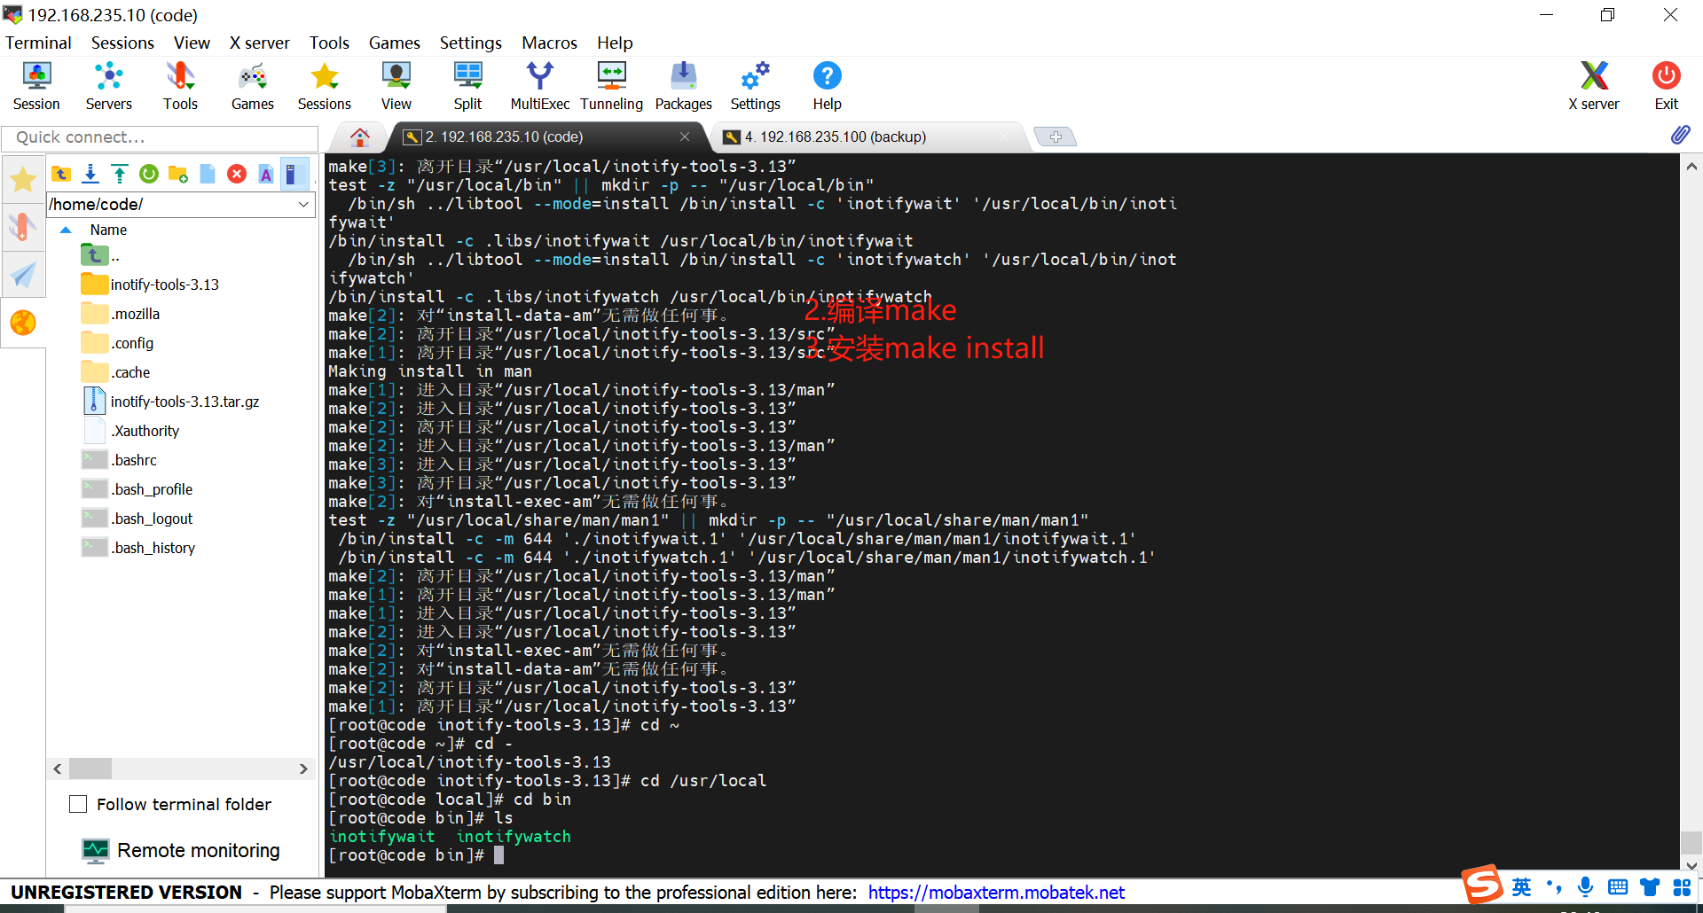This screenshot has width=1703, height=913.
Task: Click the home tab icon
Action: 359,137
